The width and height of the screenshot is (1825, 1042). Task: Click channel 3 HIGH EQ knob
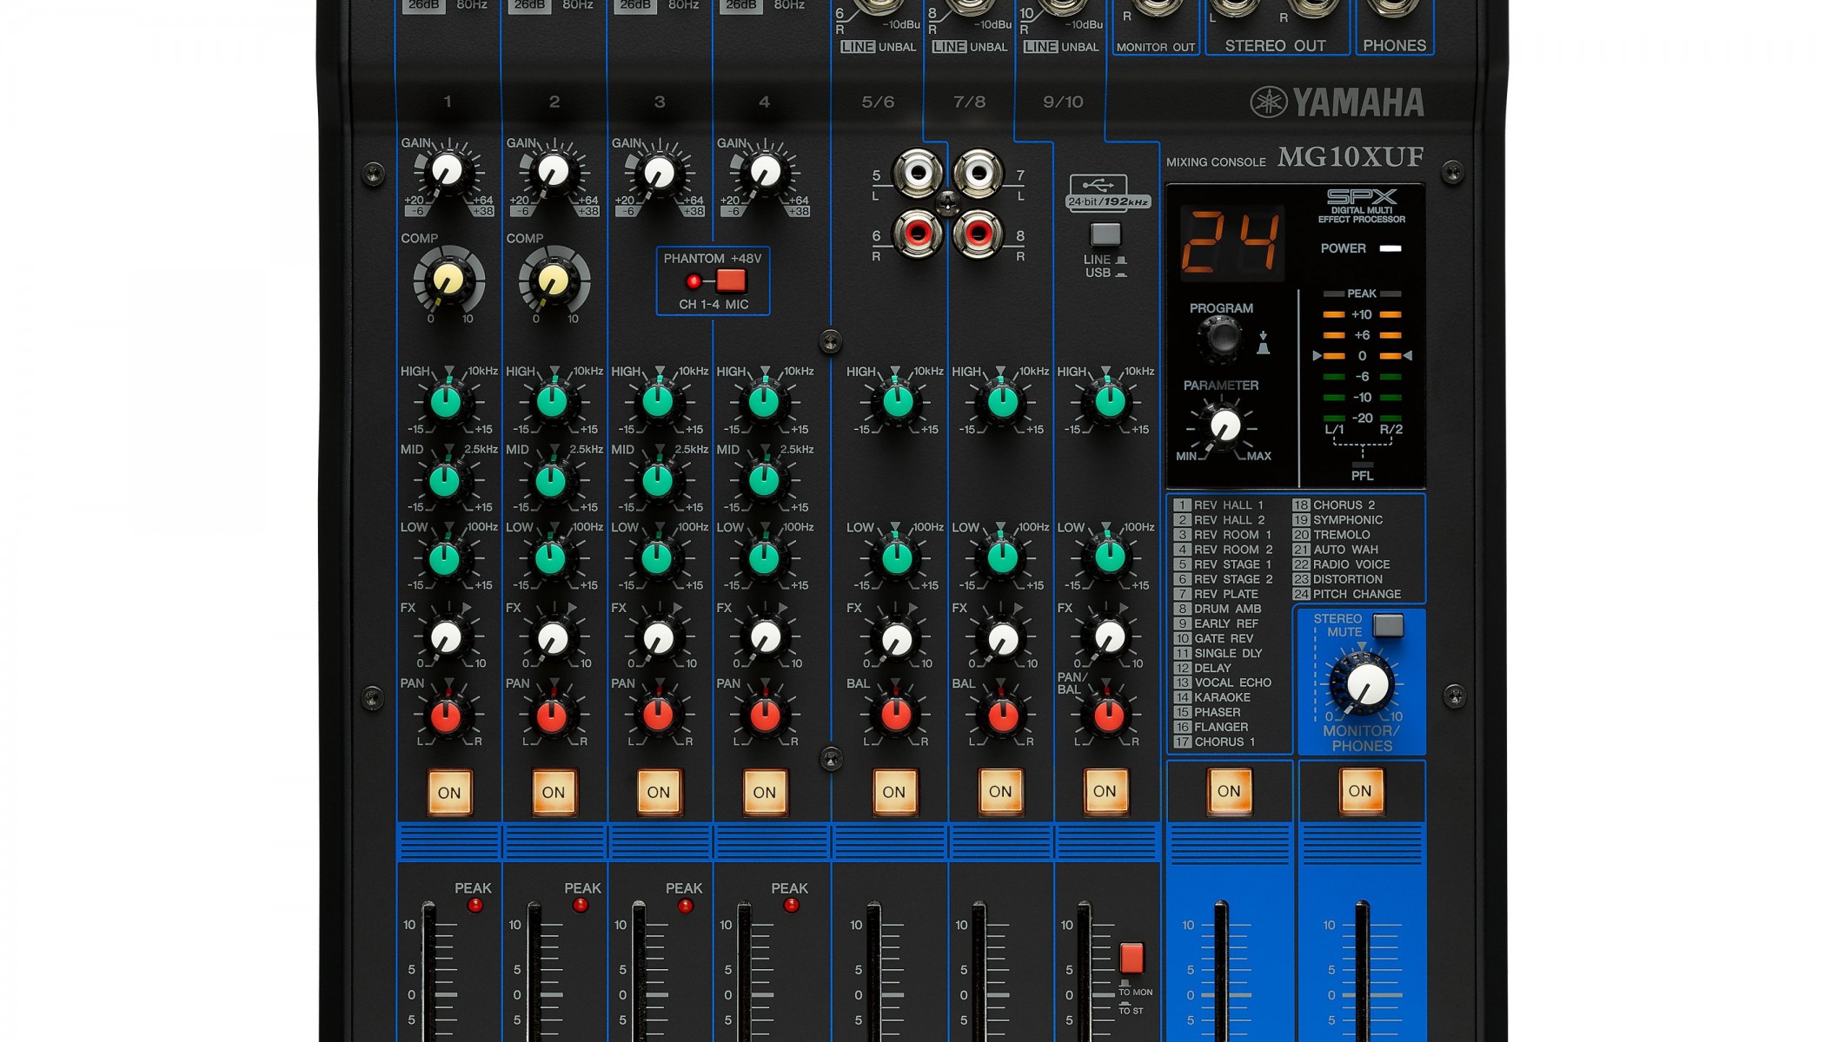click(658, 402)
